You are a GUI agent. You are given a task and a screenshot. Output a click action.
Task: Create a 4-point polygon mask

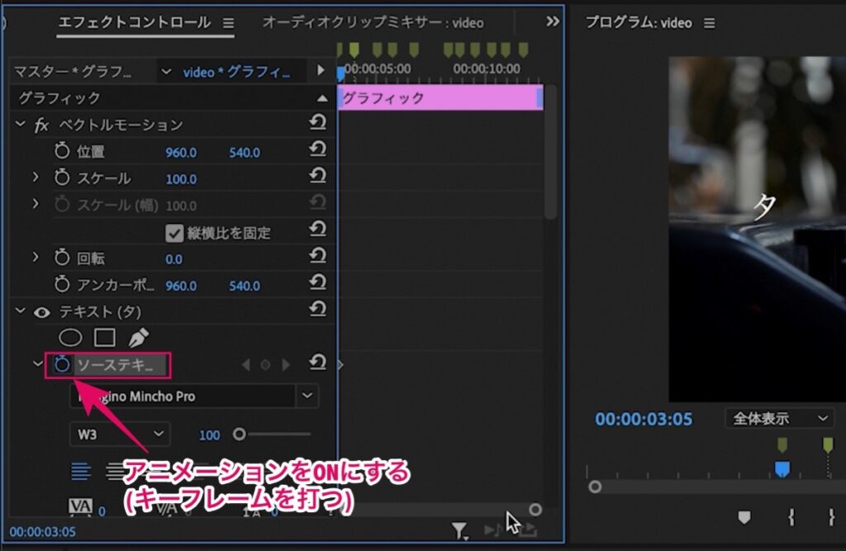pos(105,338)
